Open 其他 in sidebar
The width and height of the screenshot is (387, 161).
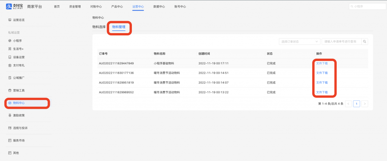click(x=16, y=153)
